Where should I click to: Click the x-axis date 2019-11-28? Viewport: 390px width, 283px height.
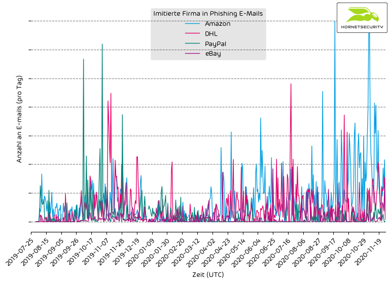tap(111, 251)
